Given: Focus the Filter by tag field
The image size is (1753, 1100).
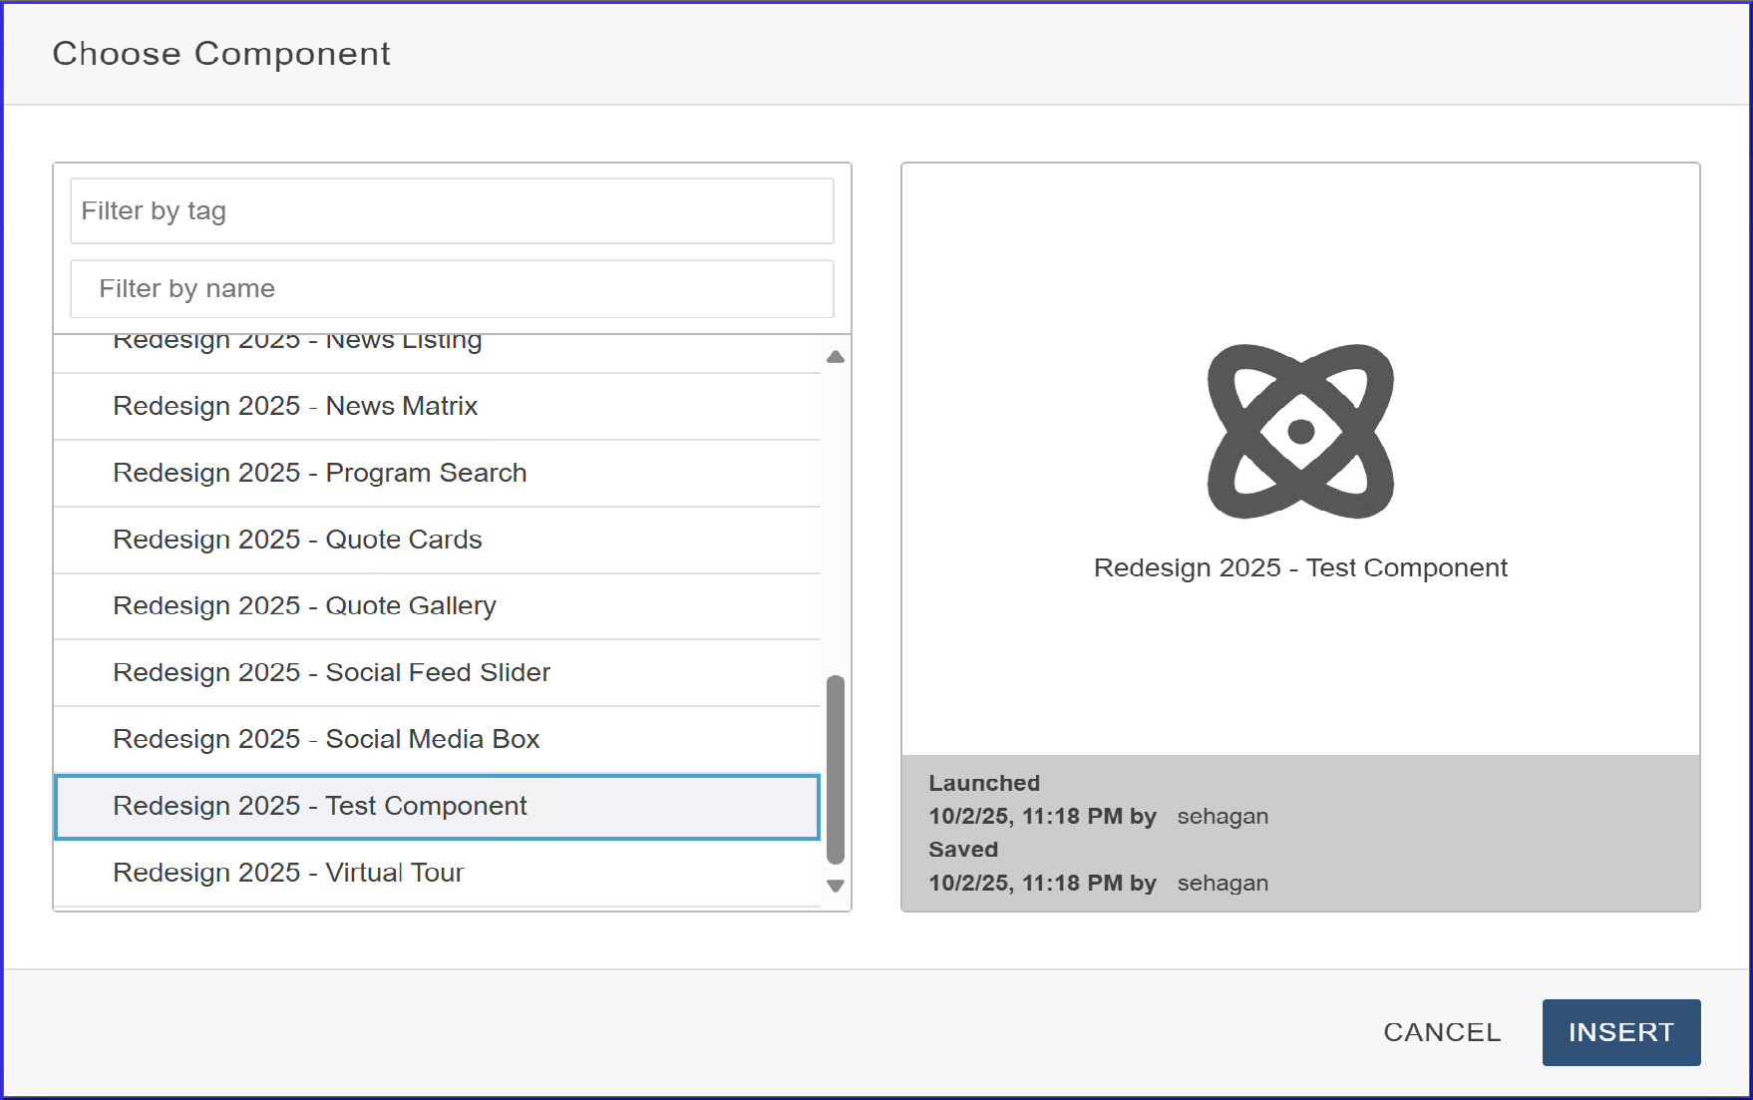Looking at the screenshot, I should coord(452,211).
